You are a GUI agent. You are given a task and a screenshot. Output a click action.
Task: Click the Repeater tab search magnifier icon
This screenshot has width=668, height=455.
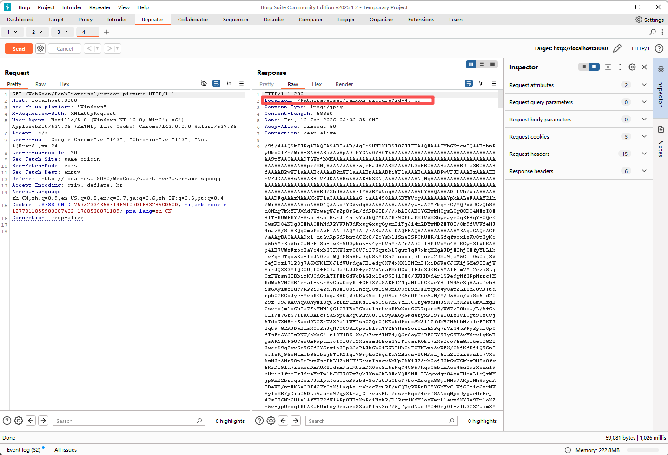pyautogui.click(x=653, y=32)
